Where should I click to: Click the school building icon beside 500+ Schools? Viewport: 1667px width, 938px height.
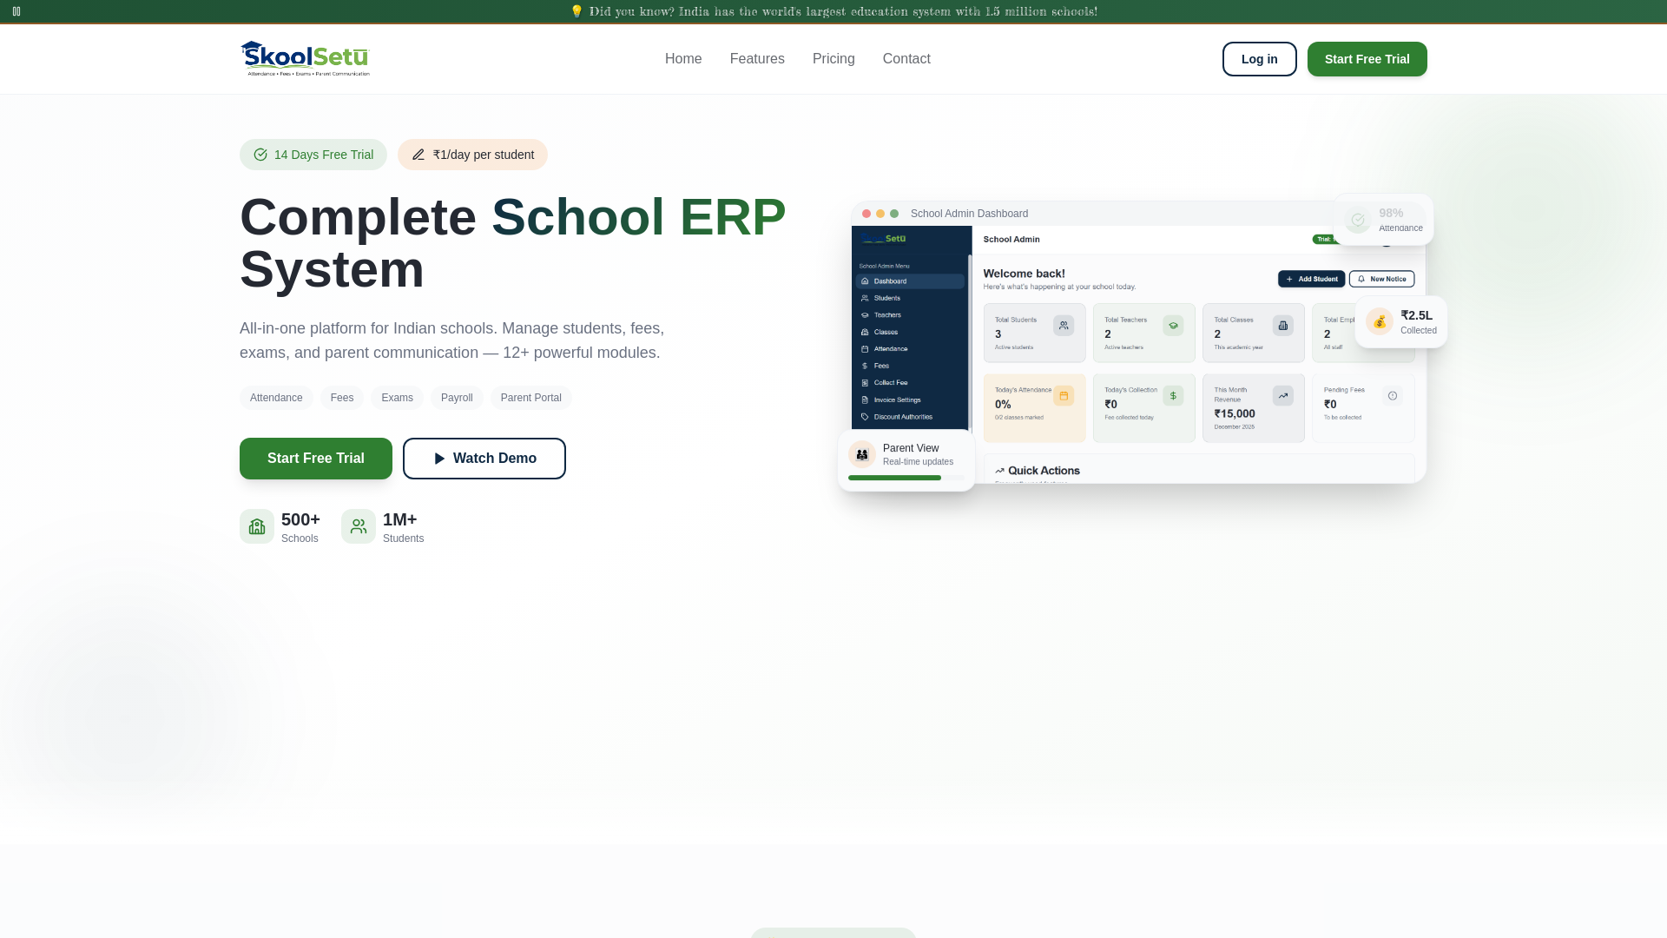(257, 526)
